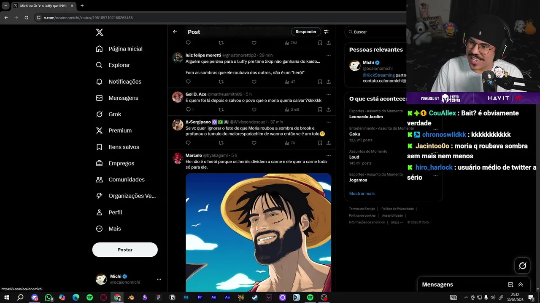Image resolution: width=540 pixels, height=303 pixels.
Task: View stats showing 2 mil views
Action: (x=292, y=109)
